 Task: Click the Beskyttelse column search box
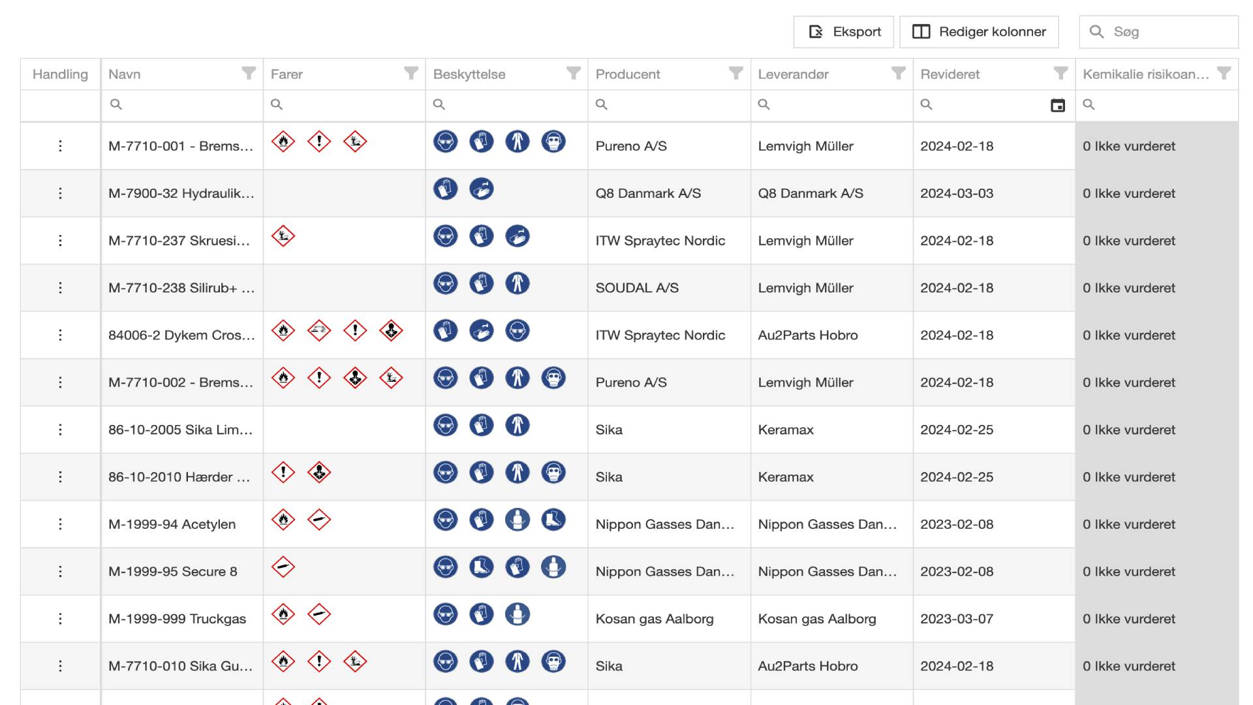tap(507, 105)
